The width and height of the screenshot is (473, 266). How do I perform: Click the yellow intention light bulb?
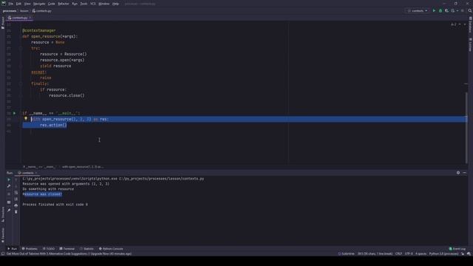[26, 119]
